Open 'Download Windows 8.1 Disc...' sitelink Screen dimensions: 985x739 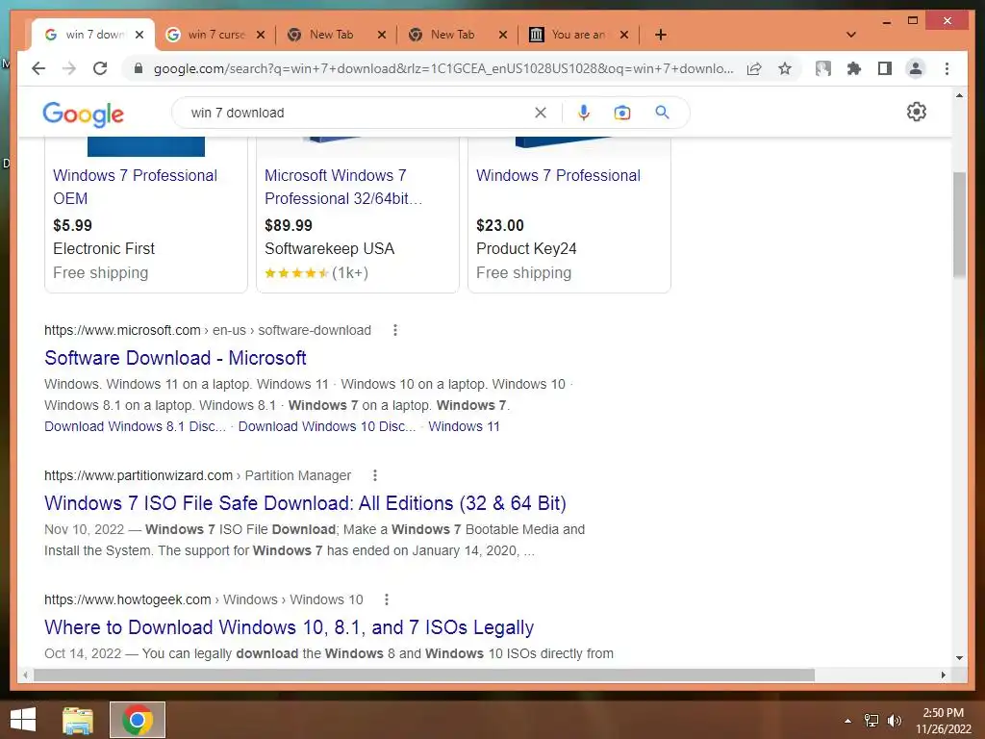[135, 426]
